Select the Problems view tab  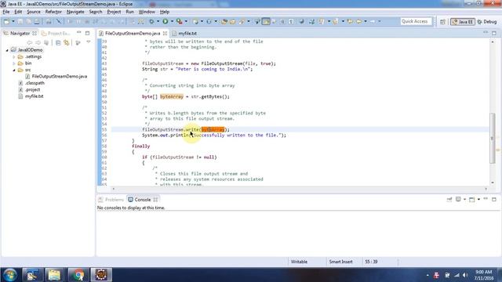point(111,200)
